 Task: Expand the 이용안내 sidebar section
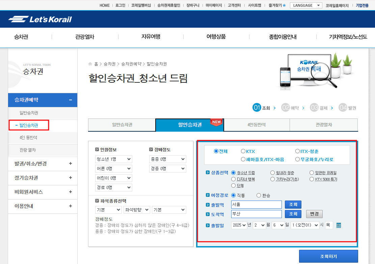[x=43, y=206]
